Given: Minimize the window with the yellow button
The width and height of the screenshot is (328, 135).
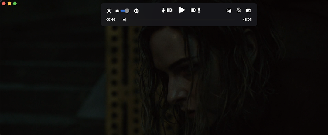Looking at the screenshot, I should pos(9,4).
